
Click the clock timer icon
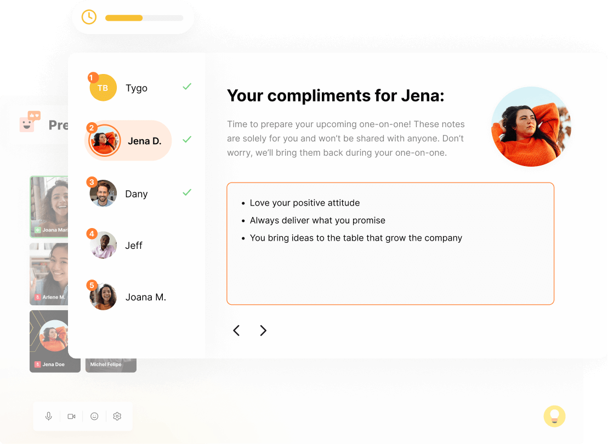89,17
